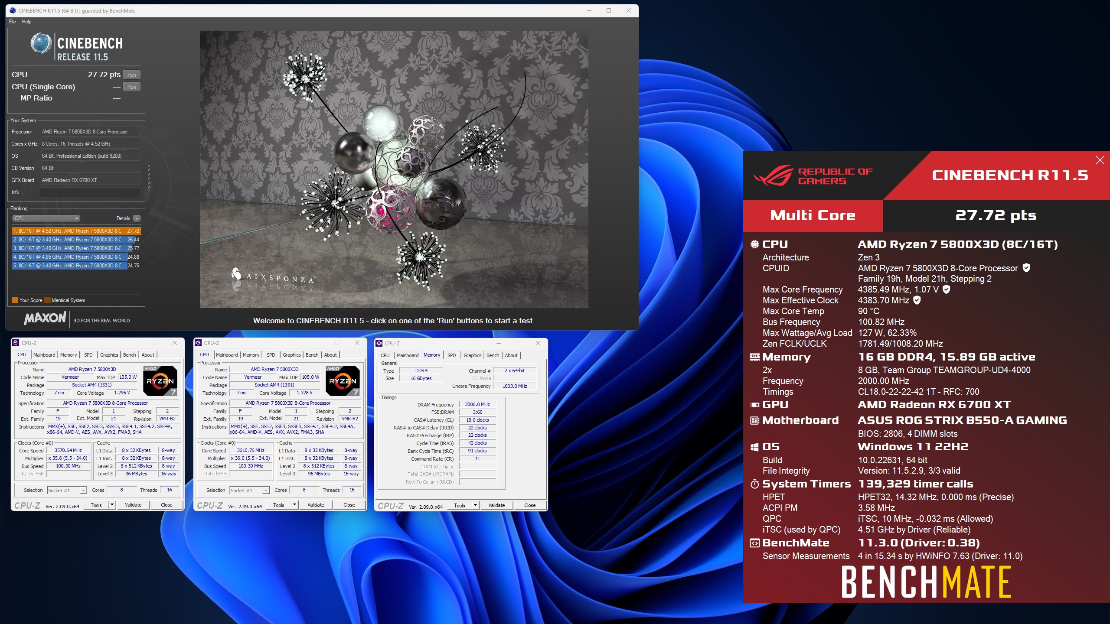Select ranking row 2 scoring 26.44

pos(76,240)
